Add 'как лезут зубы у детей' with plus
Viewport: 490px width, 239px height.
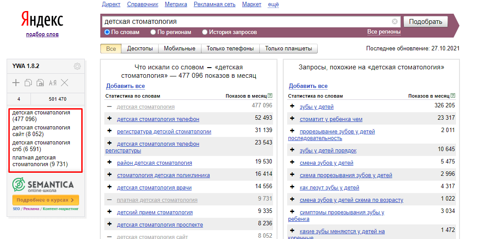pyautogui.click(x=292, y=187)
